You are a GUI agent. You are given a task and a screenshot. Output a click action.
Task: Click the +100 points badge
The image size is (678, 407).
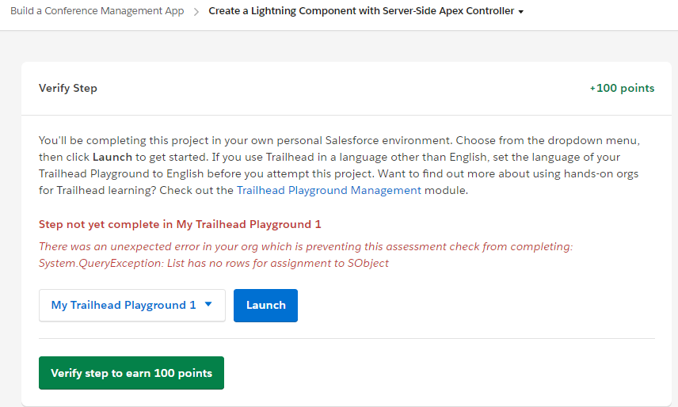pos(622,88)
